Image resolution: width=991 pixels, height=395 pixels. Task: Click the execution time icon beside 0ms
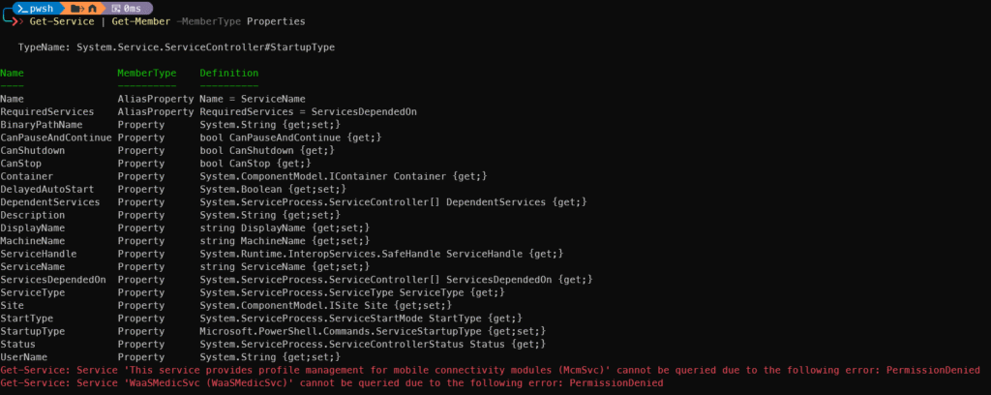click(x=116, y=8)
